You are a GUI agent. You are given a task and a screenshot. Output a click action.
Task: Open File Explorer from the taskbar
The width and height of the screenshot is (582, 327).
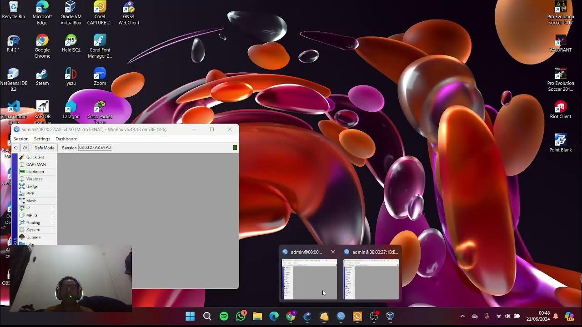257,316
